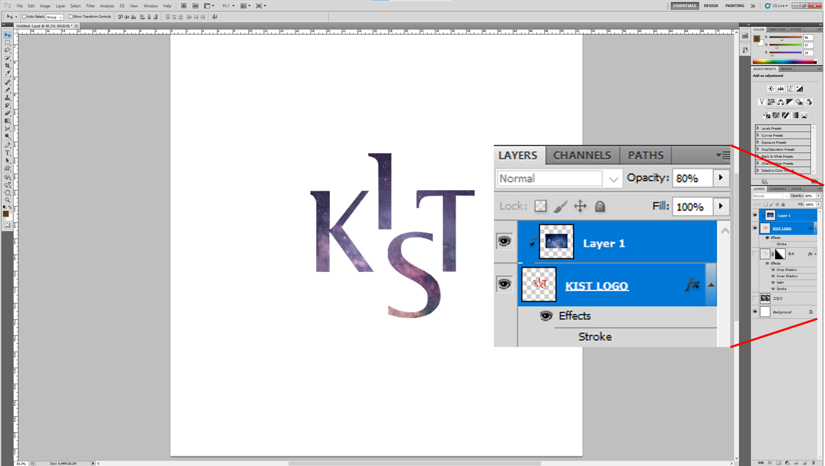Expand Hue/Saturation Presets
825x466 pixels.
(x=758, y=149)
